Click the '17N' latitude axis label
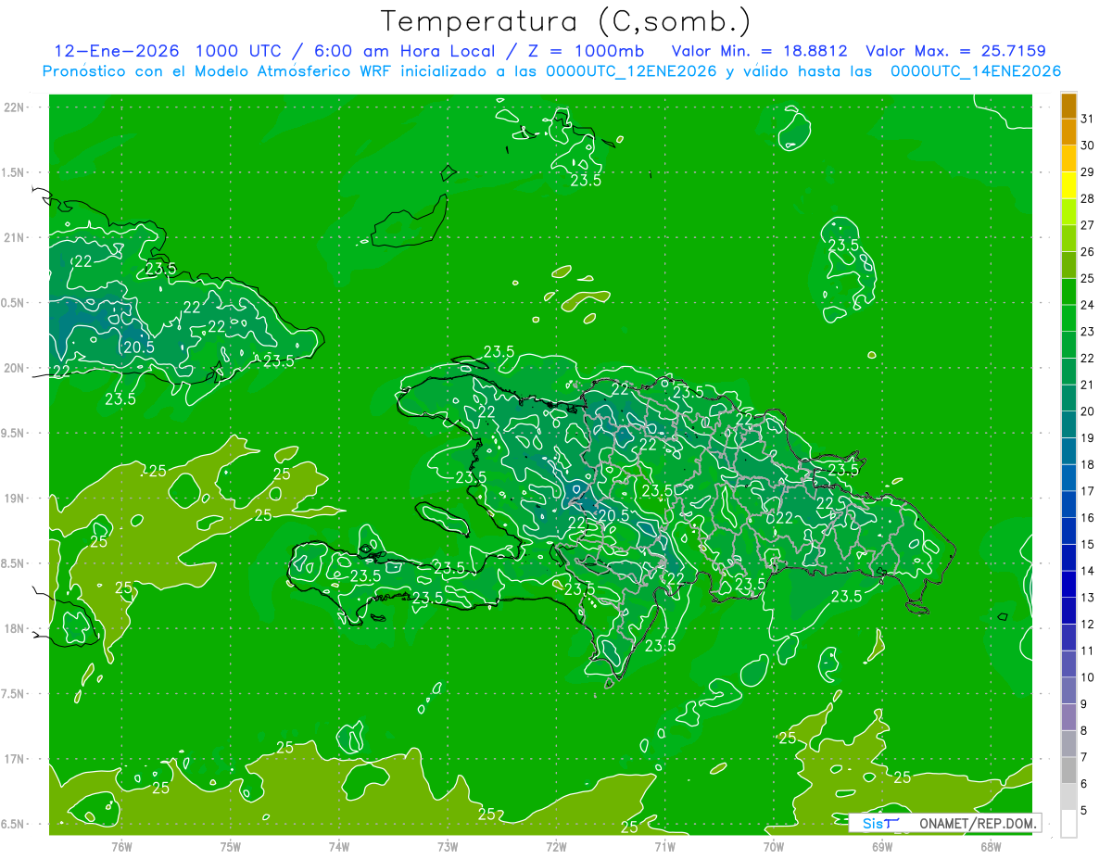The width and height of the screenshot is (1112, 859). (12, 759)
